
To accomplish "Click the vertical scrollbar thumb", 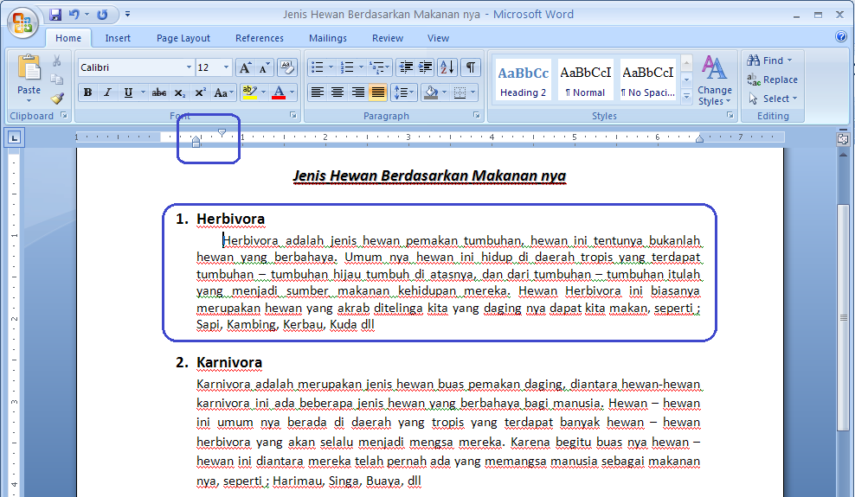I will pos(843,317).
